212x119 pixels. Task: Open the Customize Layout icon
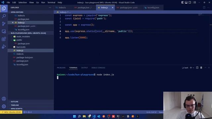(195, 2)
